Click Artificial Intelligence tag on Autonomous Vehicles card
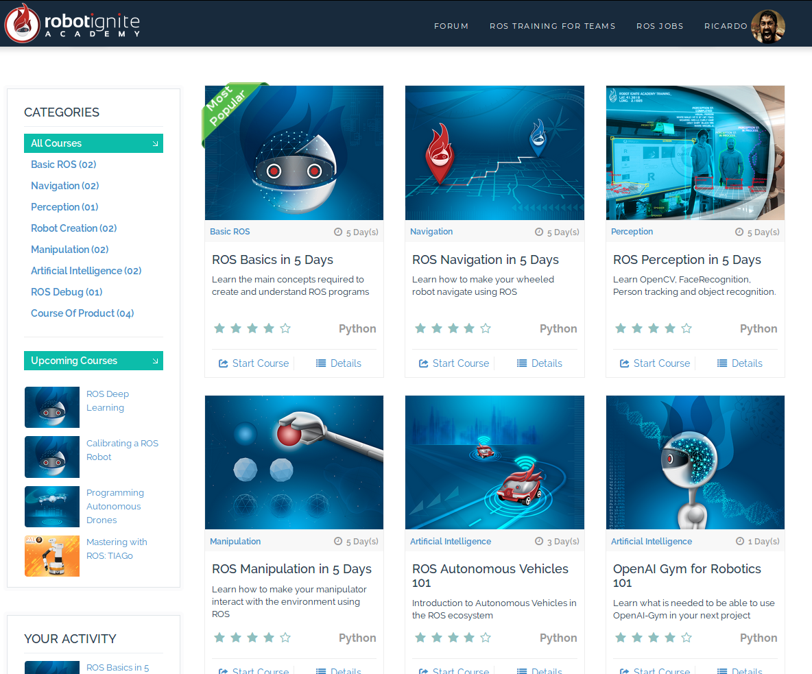The height and width of the screenshot is (674, 812). coord(451,541)
